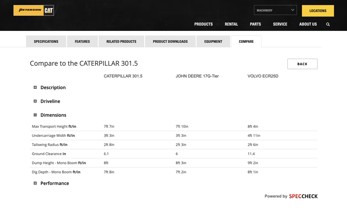Open the Parts menu

point(255,24)
